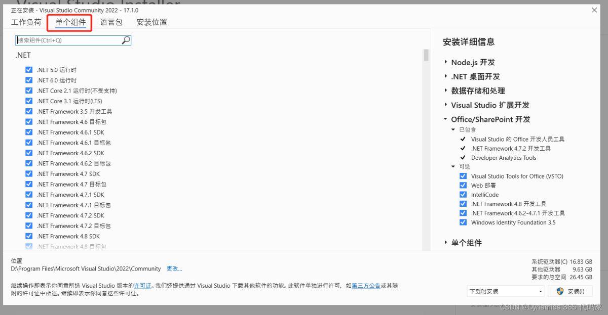Collapse the 可选 components list

click(453, 166)
